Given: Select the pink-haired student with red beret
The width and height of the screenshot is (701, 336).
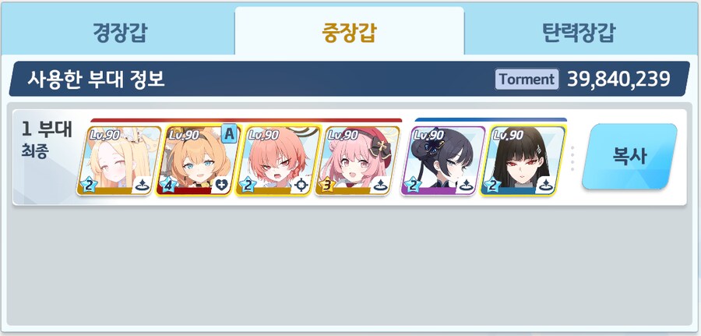Looking at the screenshot, I should (358, 161).
